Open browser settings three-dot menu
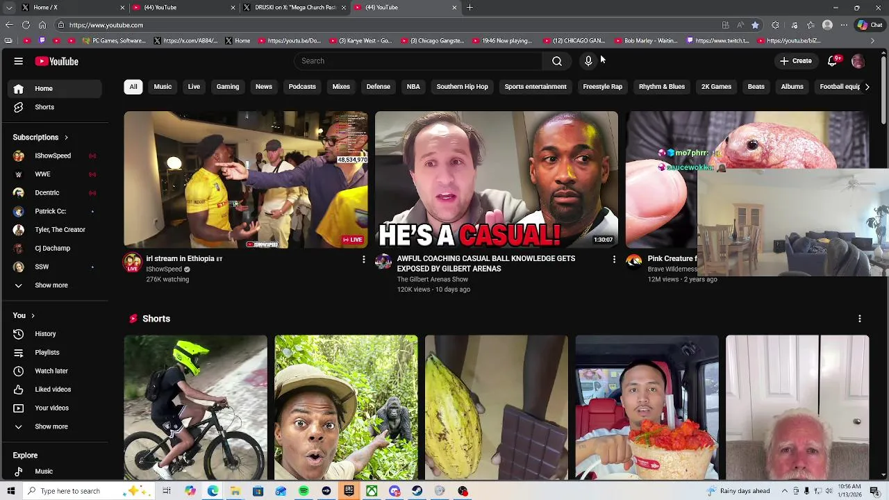The height and width of the screenshot is (500, 889). (x=844, y=25)
